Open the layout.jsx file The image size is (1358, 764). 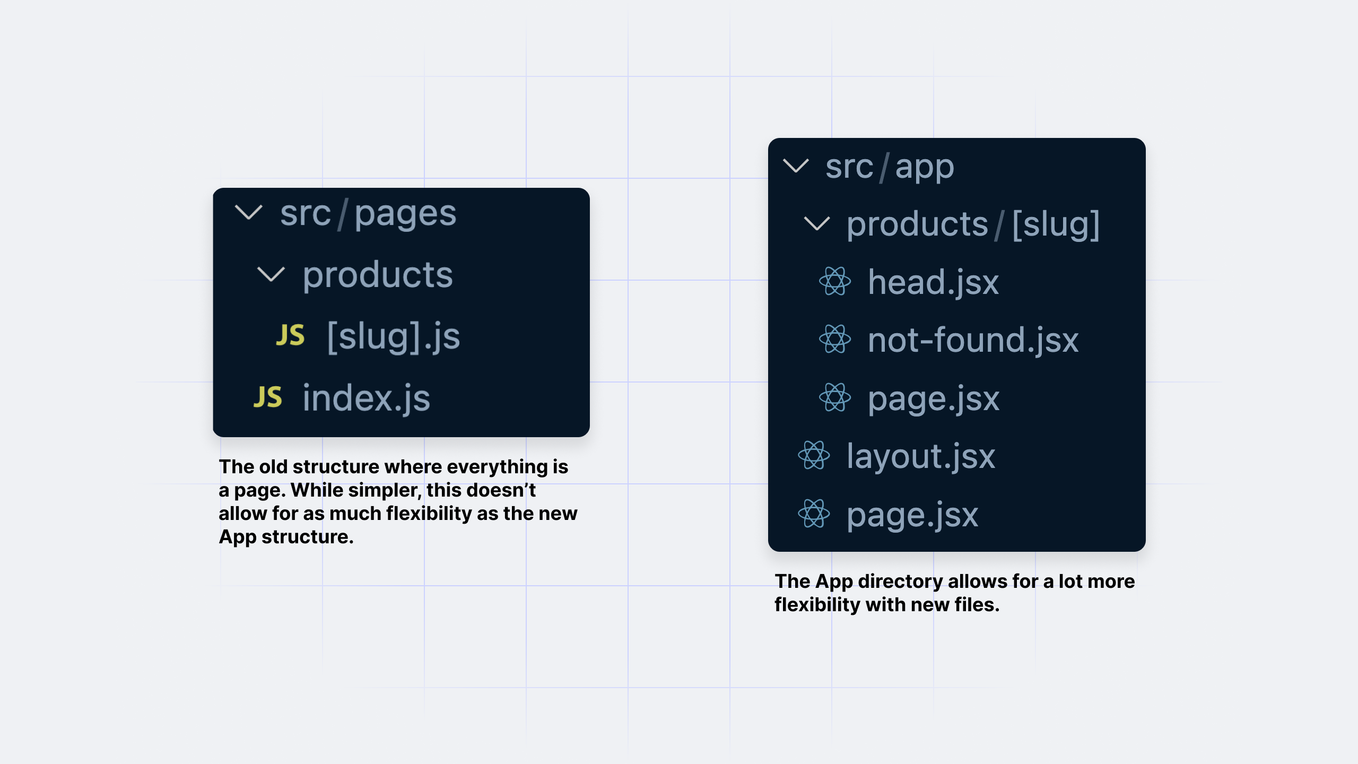click(x=920, y=456)
